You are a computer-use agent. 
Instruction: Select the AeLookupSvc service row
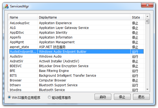[76, 23]
